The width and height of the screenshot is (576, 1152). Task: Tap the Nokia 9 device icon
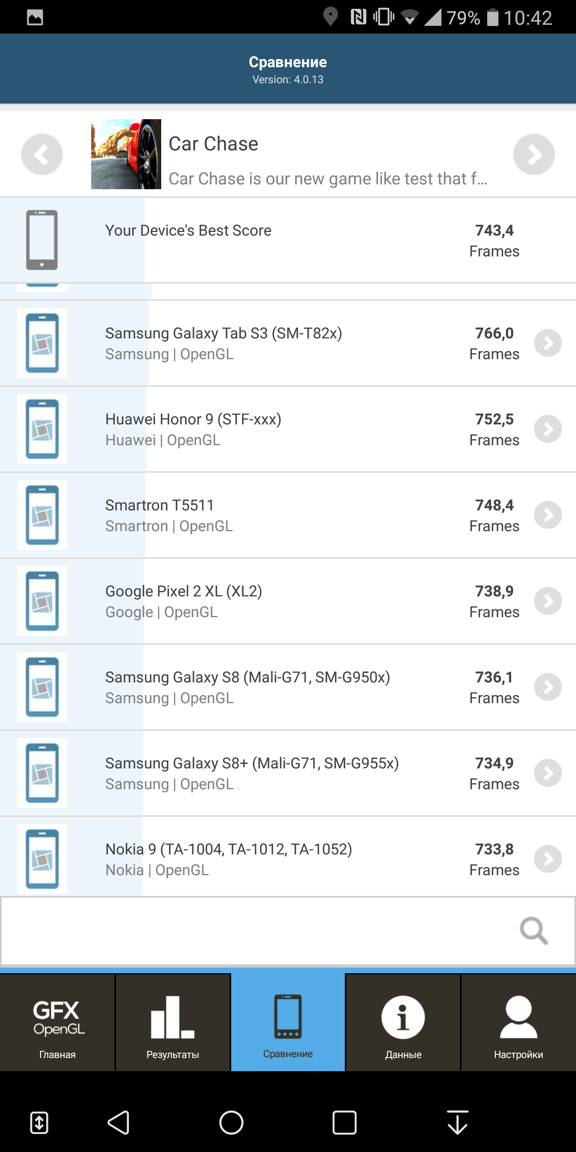[x=42, y=859]
